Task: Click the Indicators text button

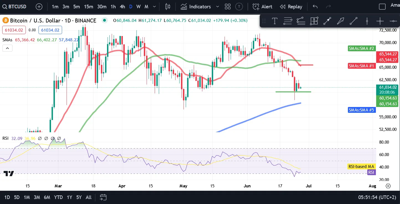Action: (200, 7)
